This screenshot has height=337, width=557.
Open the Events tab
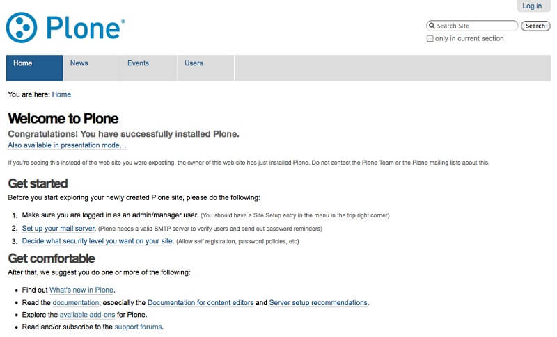[x=148, y=67]
